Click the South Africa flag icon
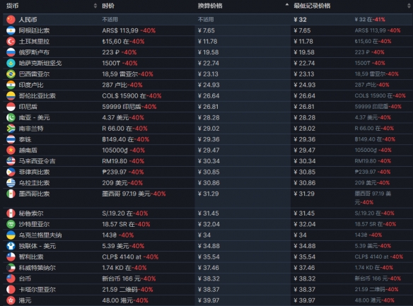Image resolution: width=413 pixels, height=306 pixels. tap(11, 129)
